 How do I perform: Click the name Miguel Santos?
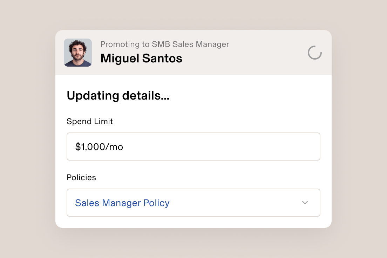pos(141,58)
